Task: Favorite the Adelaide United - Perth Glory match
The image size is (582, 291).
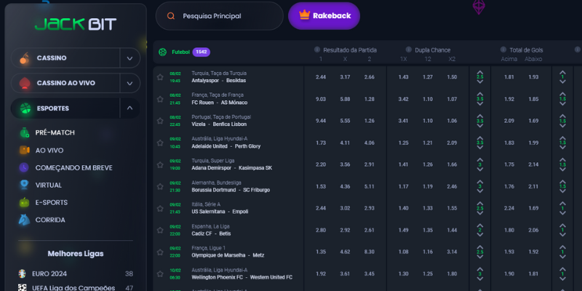Action: 160,143
